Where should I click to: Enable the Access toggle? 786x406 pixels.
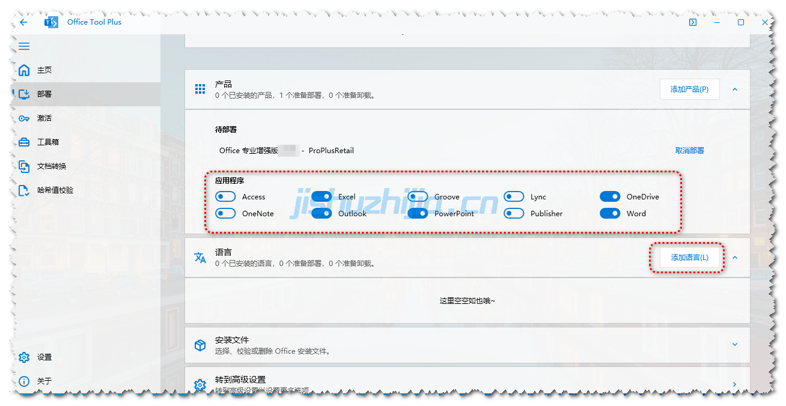(x=225, y=196)
